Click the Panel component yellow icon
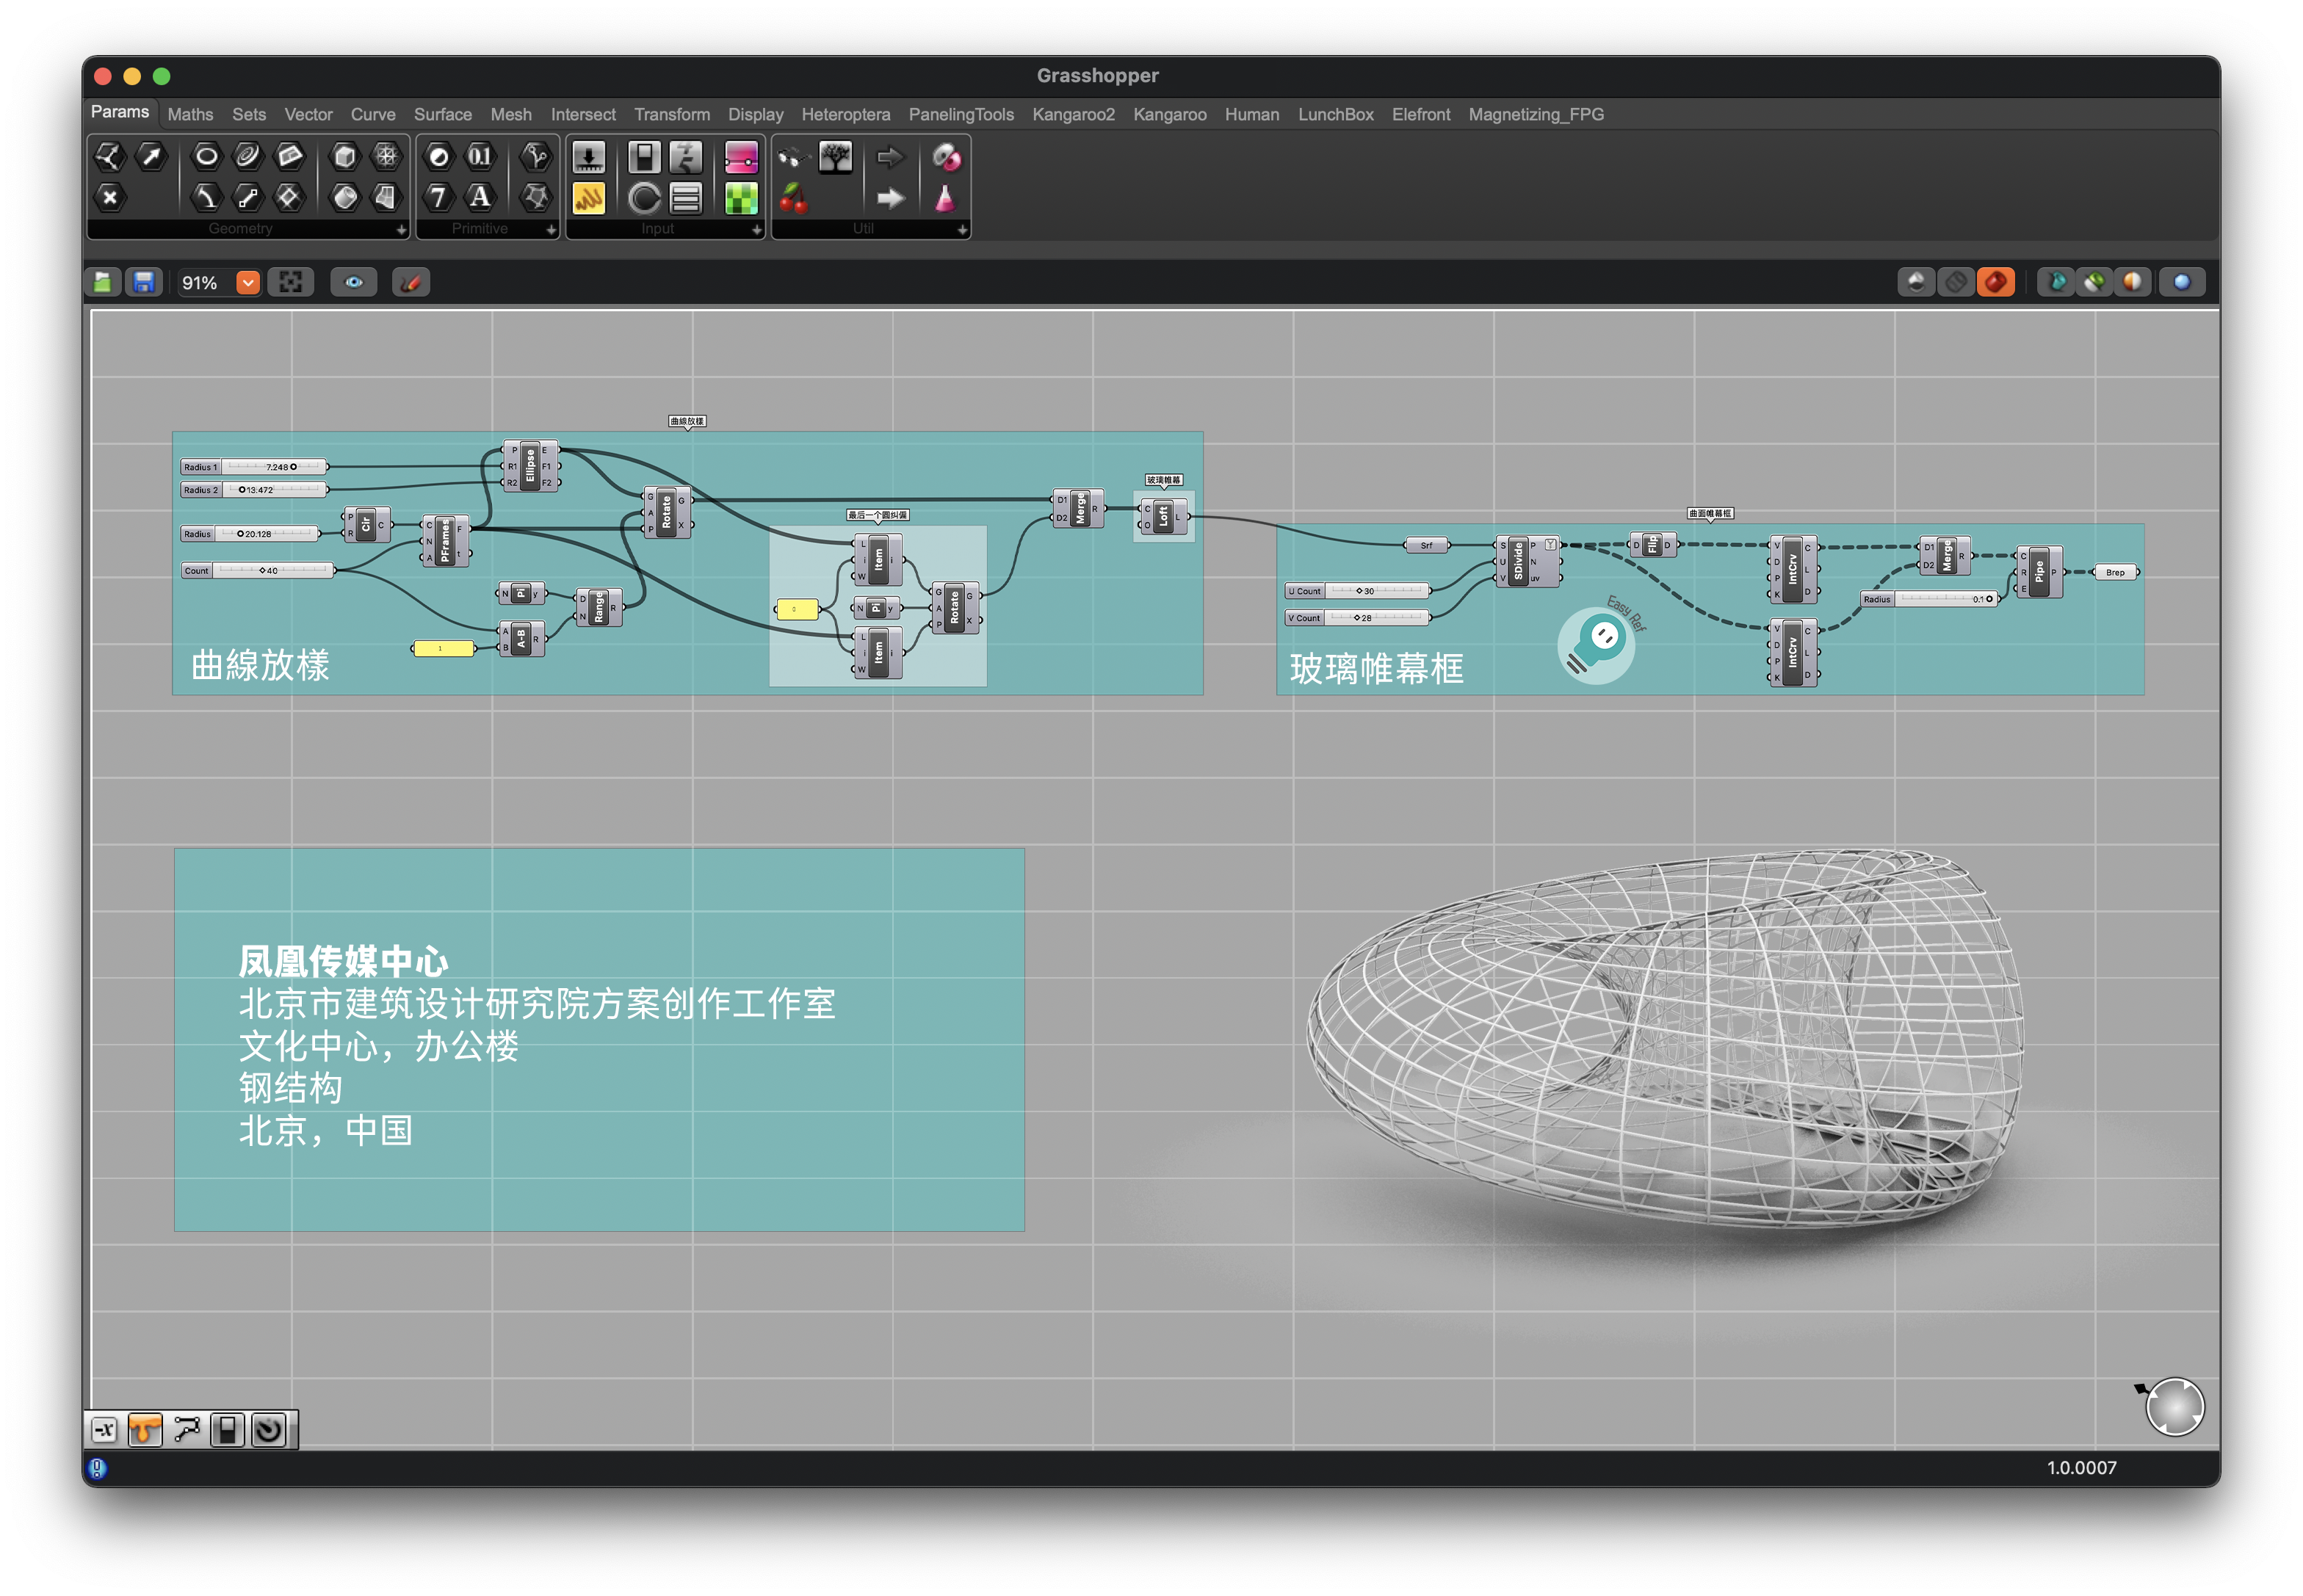Viewport: 2303px width, 1596px height. coord(588,198)
